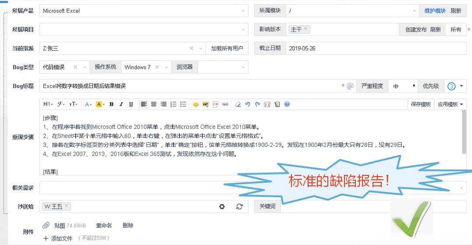Insert a code block
The image size is (472, 245).
coord(215,104)
